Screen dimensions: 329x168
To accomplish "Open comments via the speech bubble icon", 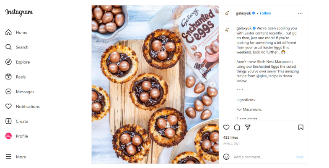I will (237, 127).
